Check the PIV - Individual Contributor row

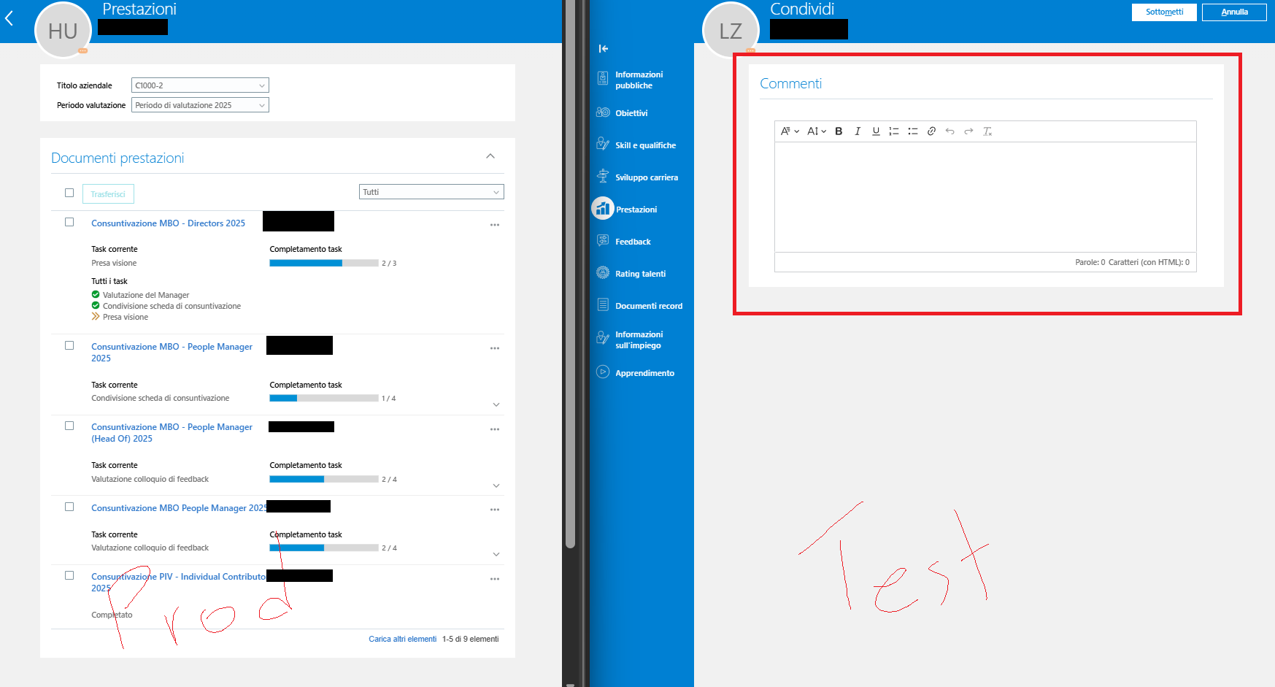[x=69, y=575]
